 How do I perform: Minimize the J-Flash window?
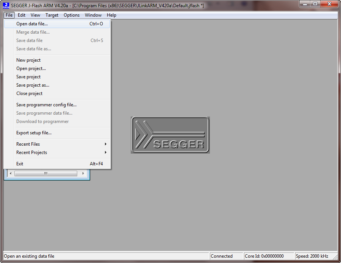(x=305, y=4)
